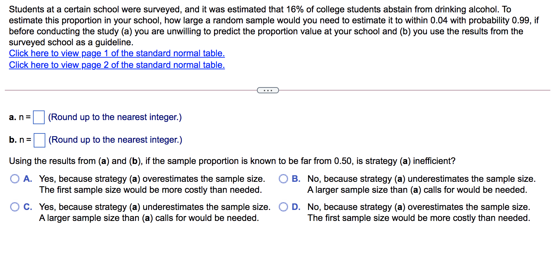Choose radio button beside option A label

(x=14, y=179)
